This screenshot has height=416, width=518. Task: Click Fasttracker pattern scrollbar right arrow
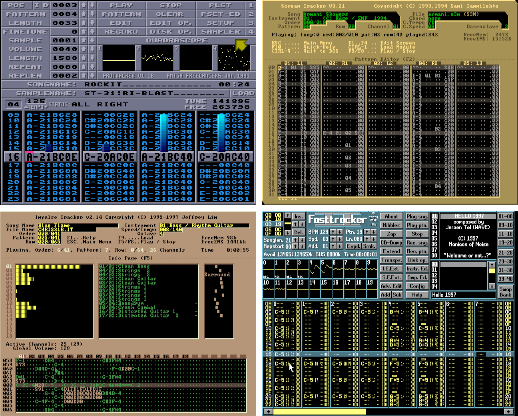[508, 412]
